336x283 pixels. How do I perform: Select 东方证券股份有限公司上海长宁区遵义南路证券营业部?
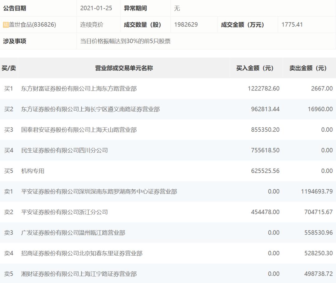(x=91, y=109)
